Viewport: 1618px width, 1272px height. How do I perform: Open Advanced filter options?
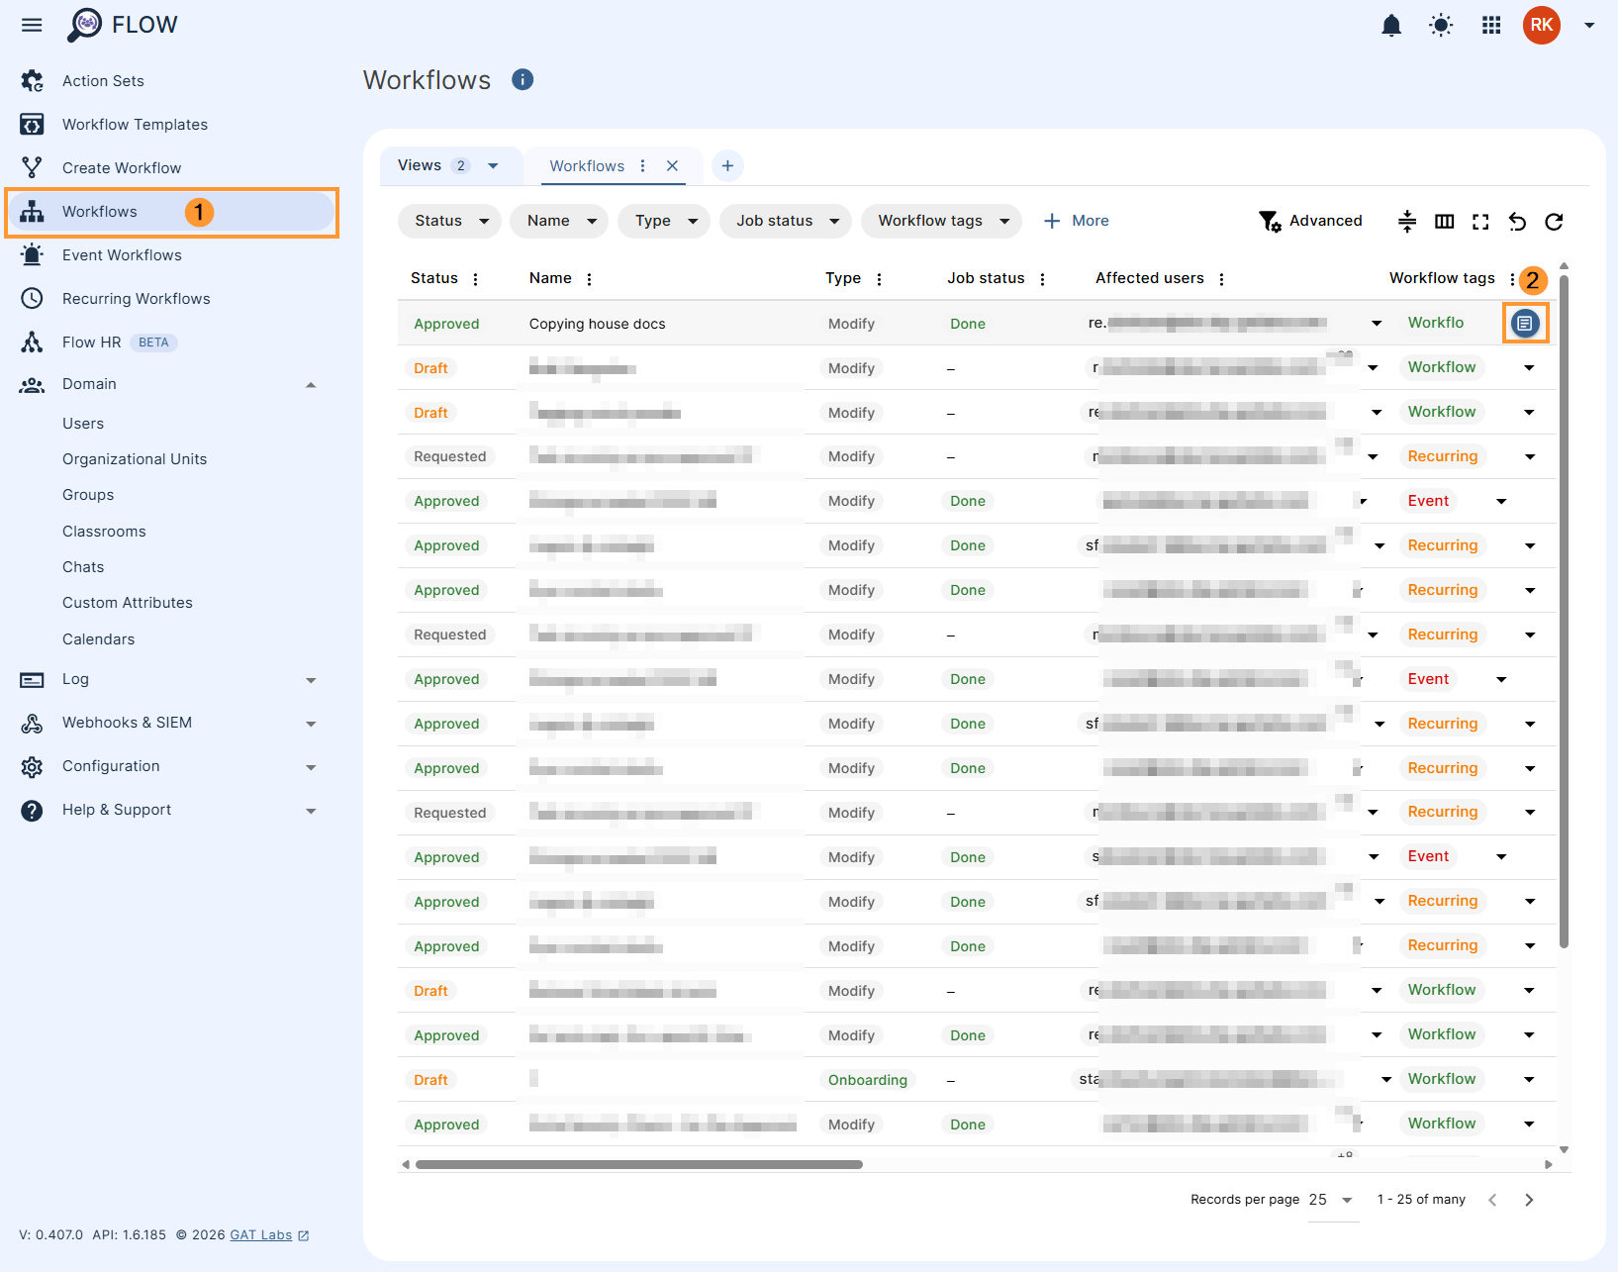point(1311,221)
